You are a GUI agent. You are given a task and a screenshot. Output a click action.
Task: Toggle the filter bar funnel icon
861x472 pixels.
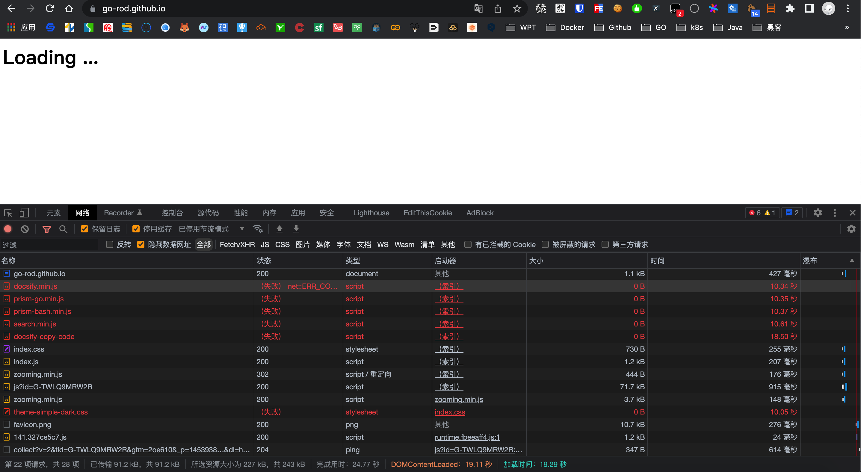(46, 229)
